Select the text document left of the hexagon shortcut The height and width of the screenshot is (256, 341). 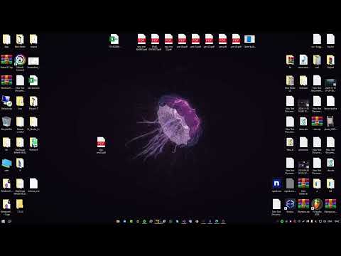tap(276, 205)
